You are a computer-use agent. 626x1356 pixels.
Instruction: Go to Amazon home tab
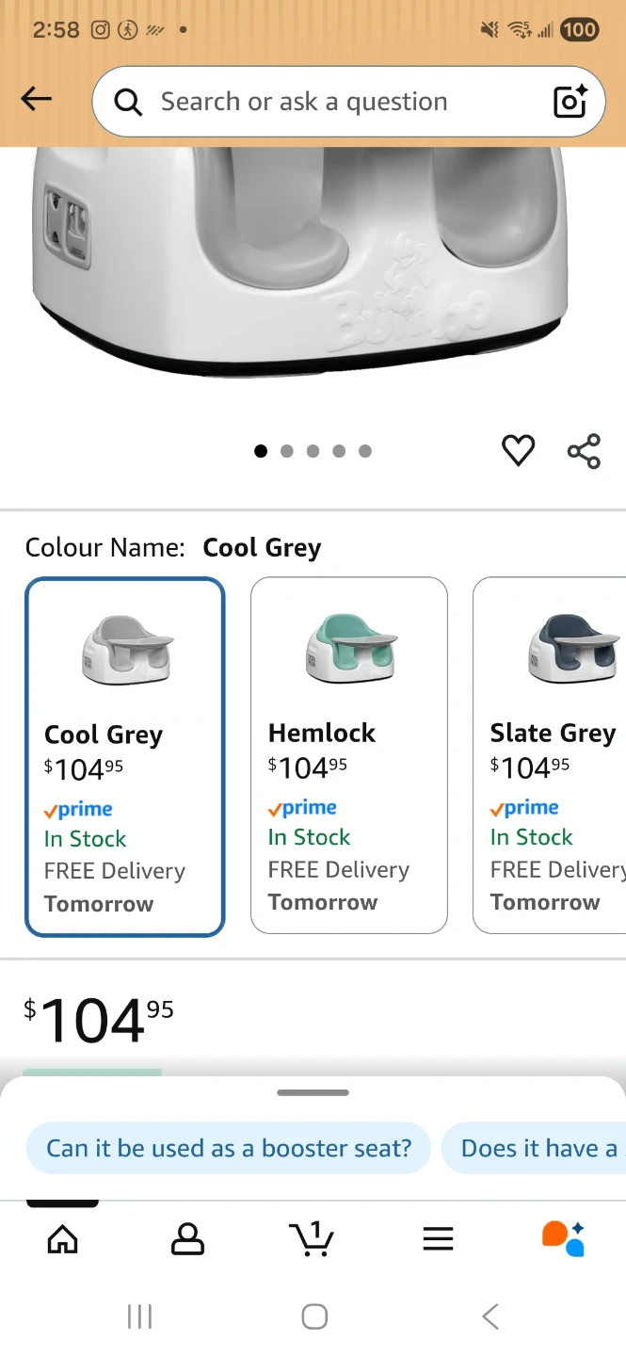pyautogui.click(x=63, y=1239)
